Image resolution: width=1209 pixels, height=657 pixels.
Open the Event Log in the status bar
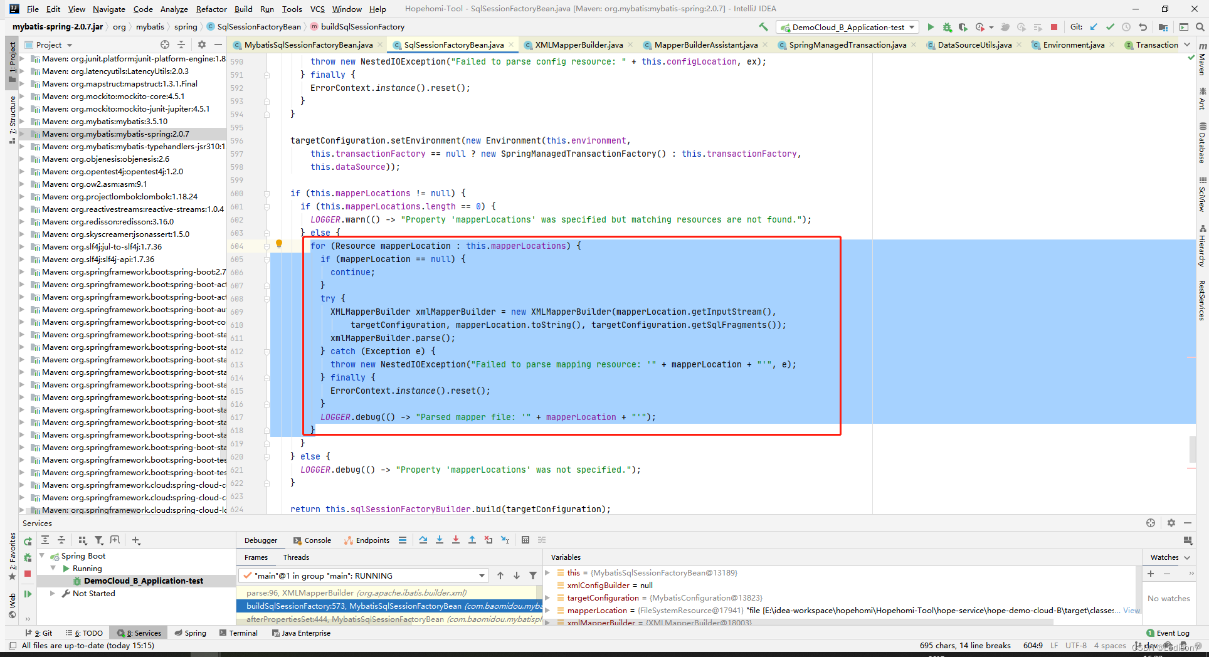(1168, 633)
